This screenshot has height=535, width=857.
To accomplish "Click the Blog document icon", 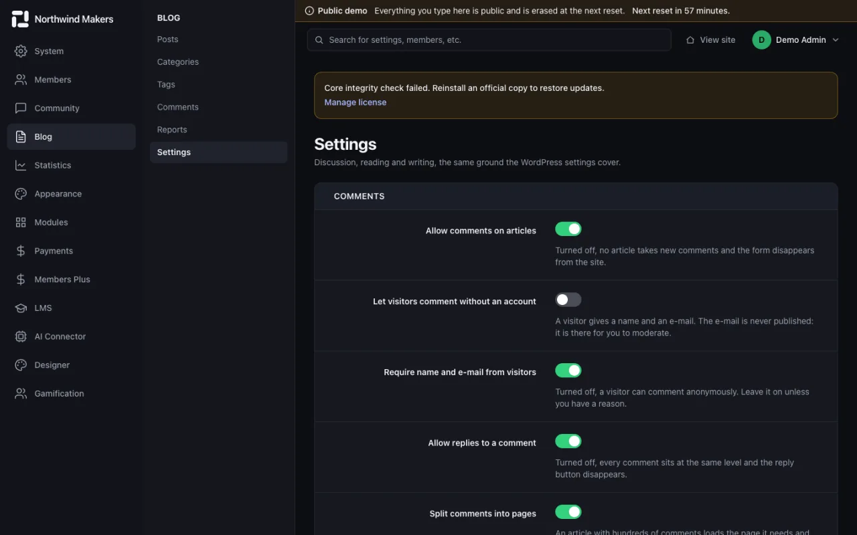I will [21, 136].
